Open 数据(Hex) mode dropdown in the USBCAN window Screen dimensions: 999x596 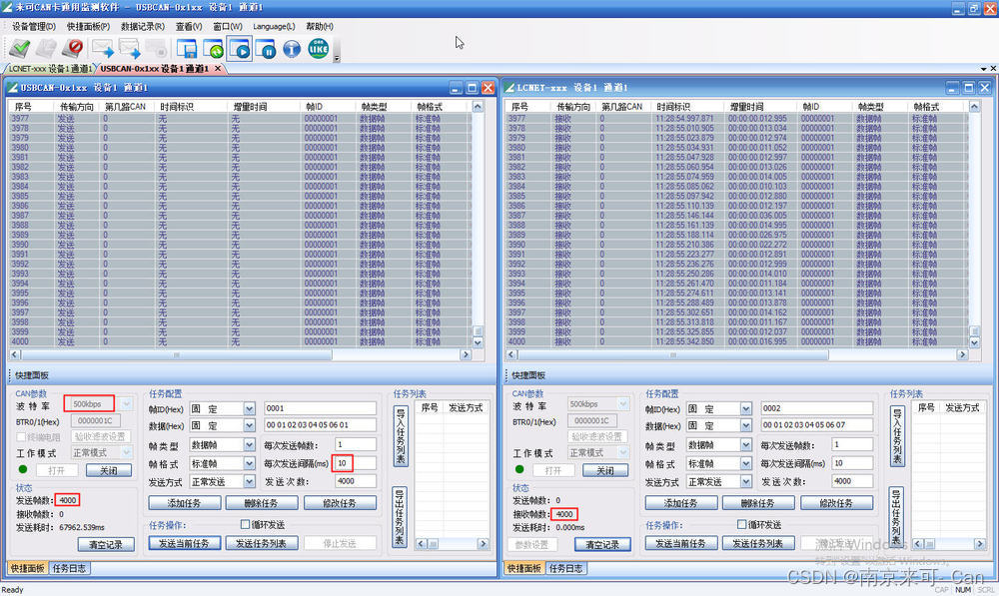tap(249, 425)
